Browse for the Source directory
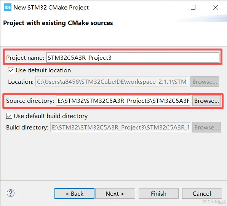This screenshot has height=206, width=227. [x=206, y=101]
